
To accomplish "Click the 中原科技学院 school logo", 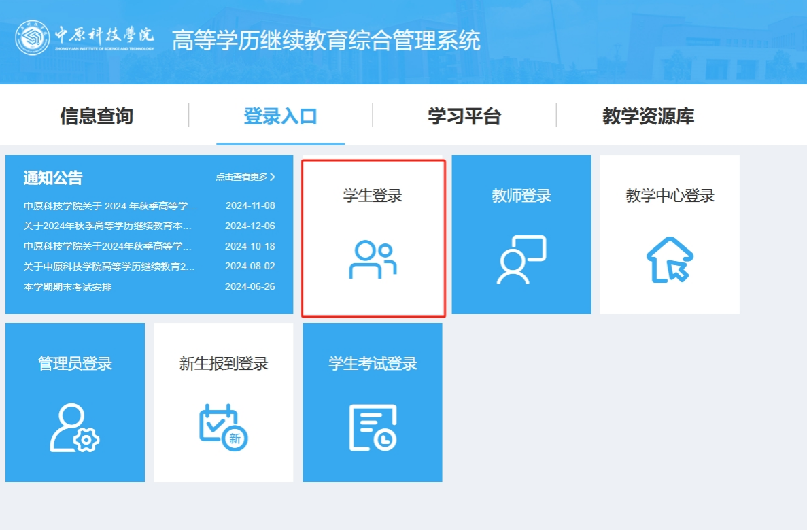I will pyautogui.click(x=32, y=39).
